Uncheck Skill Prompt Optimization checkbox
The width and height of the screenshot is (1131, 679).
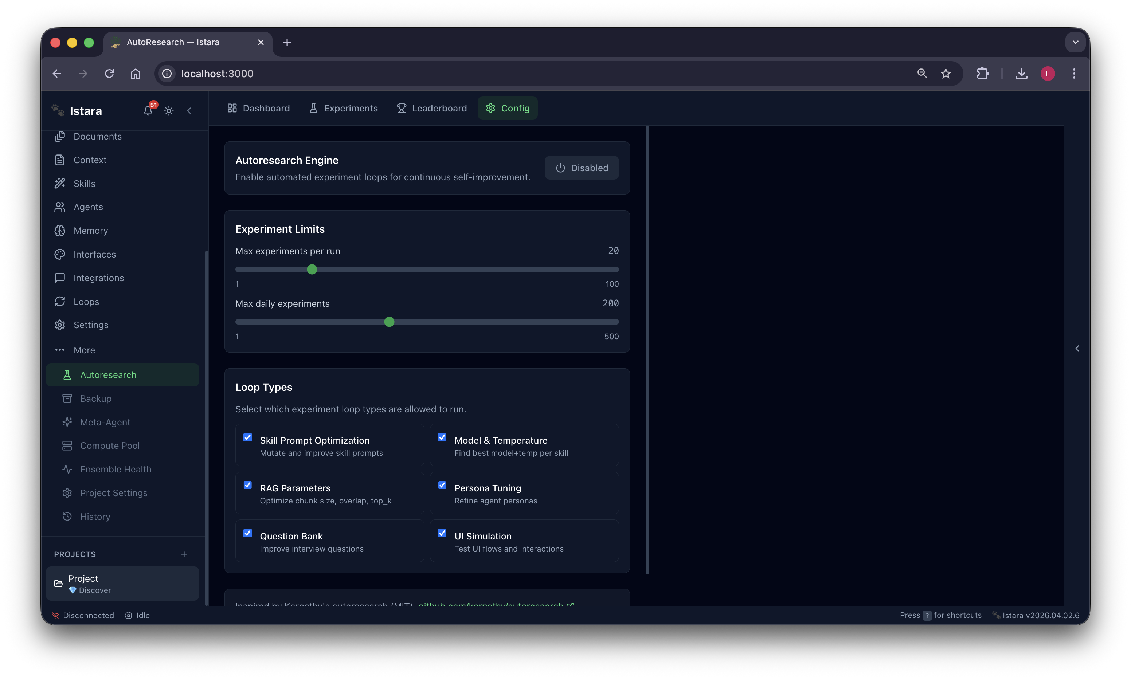[247, 437]
